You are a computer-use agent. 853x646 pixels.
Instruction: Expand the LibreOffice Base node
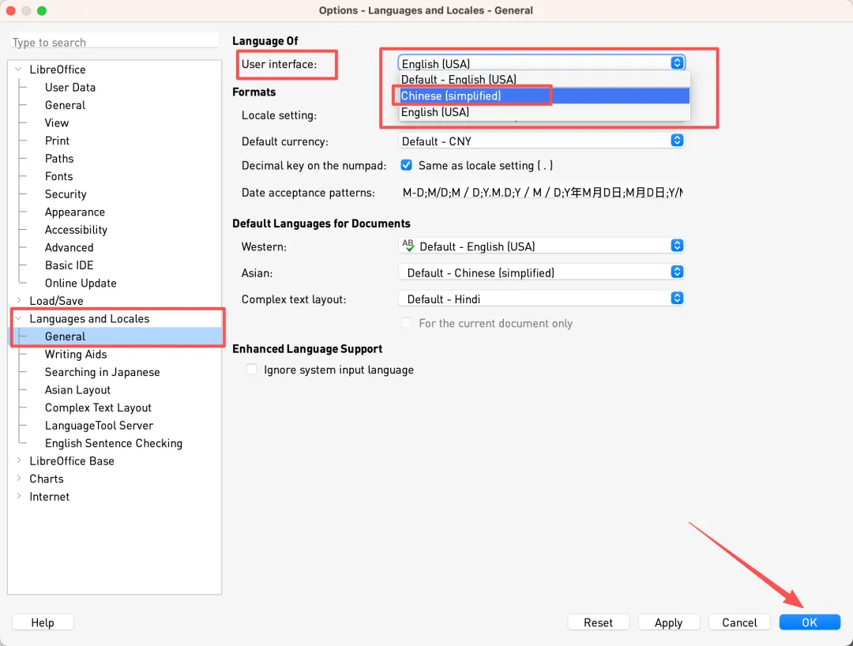pos(18,460)
